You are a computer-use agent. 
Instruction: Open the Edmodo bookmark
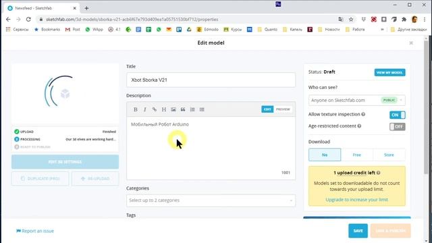[x=207, y=29]
